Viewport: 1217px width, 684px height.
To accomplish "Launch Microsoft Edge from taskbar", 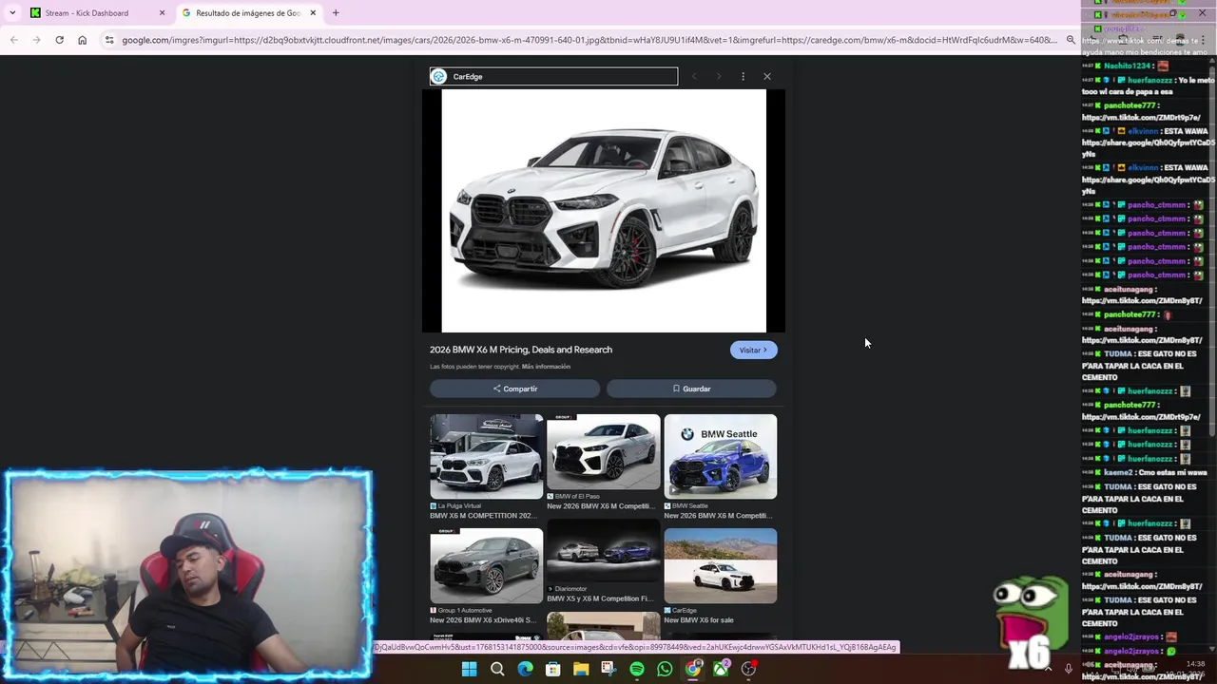I will click(x=525, y=670).
